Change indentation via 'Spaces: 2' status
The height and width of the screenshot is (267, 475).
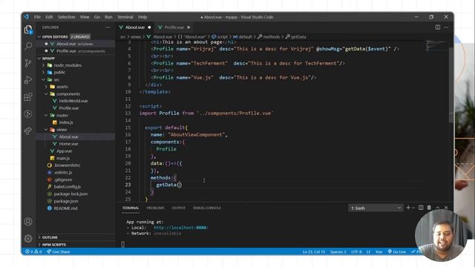click(x=338, y=251)
